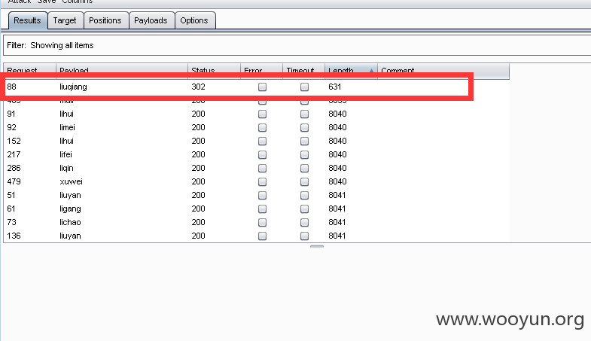Select the xuwei payload cell
This screenshot has width=591, height=341.
pyautogui.click(x=72, y=181)
